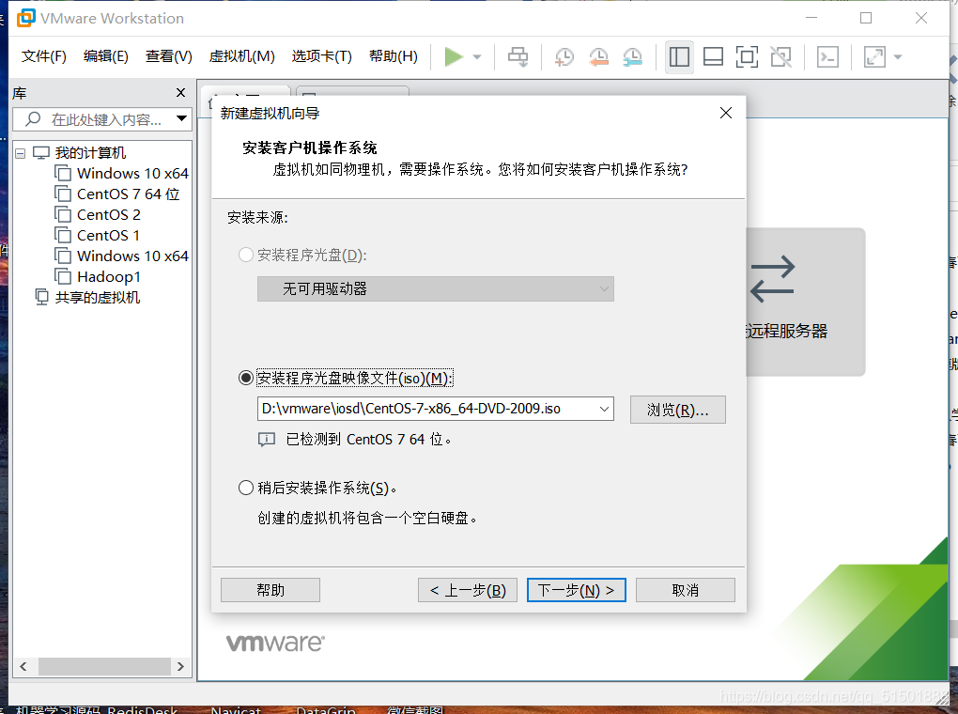The height and width of the screenshot is (714, 958).
Task: Click the library horizontal scrollbar thumb
Action: (x=104, y=666)
